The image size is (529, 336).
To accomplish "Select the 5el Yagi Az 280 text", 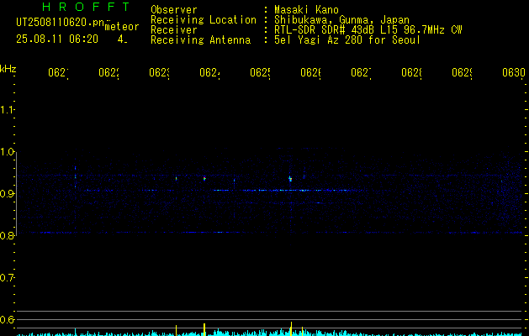I will pyautogui.click(x=347, y=40).
